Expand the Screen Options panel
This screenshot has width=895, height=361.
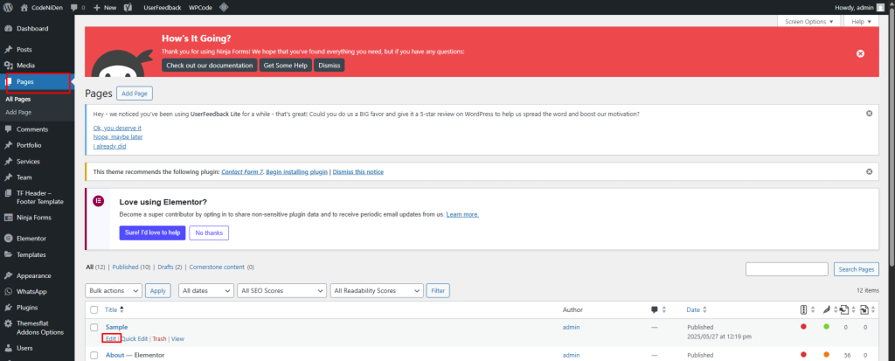(808, 22)
